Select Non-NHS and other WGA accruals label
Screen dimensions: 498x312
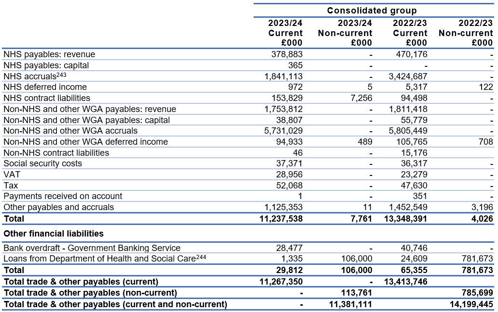pyautogui.click(x=70, y=130)
